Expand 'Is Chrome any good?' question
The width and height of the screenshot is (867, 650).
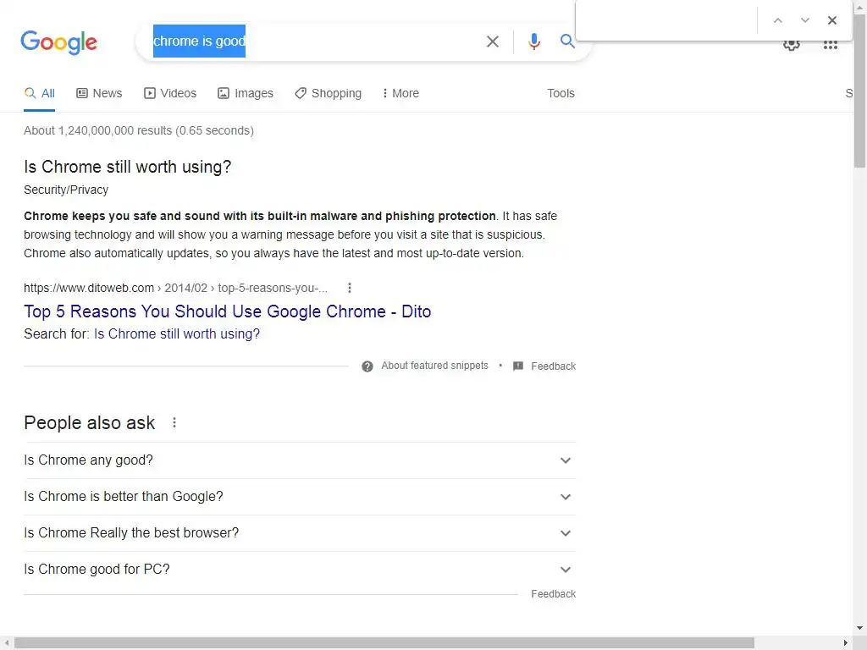coord(300,460)
